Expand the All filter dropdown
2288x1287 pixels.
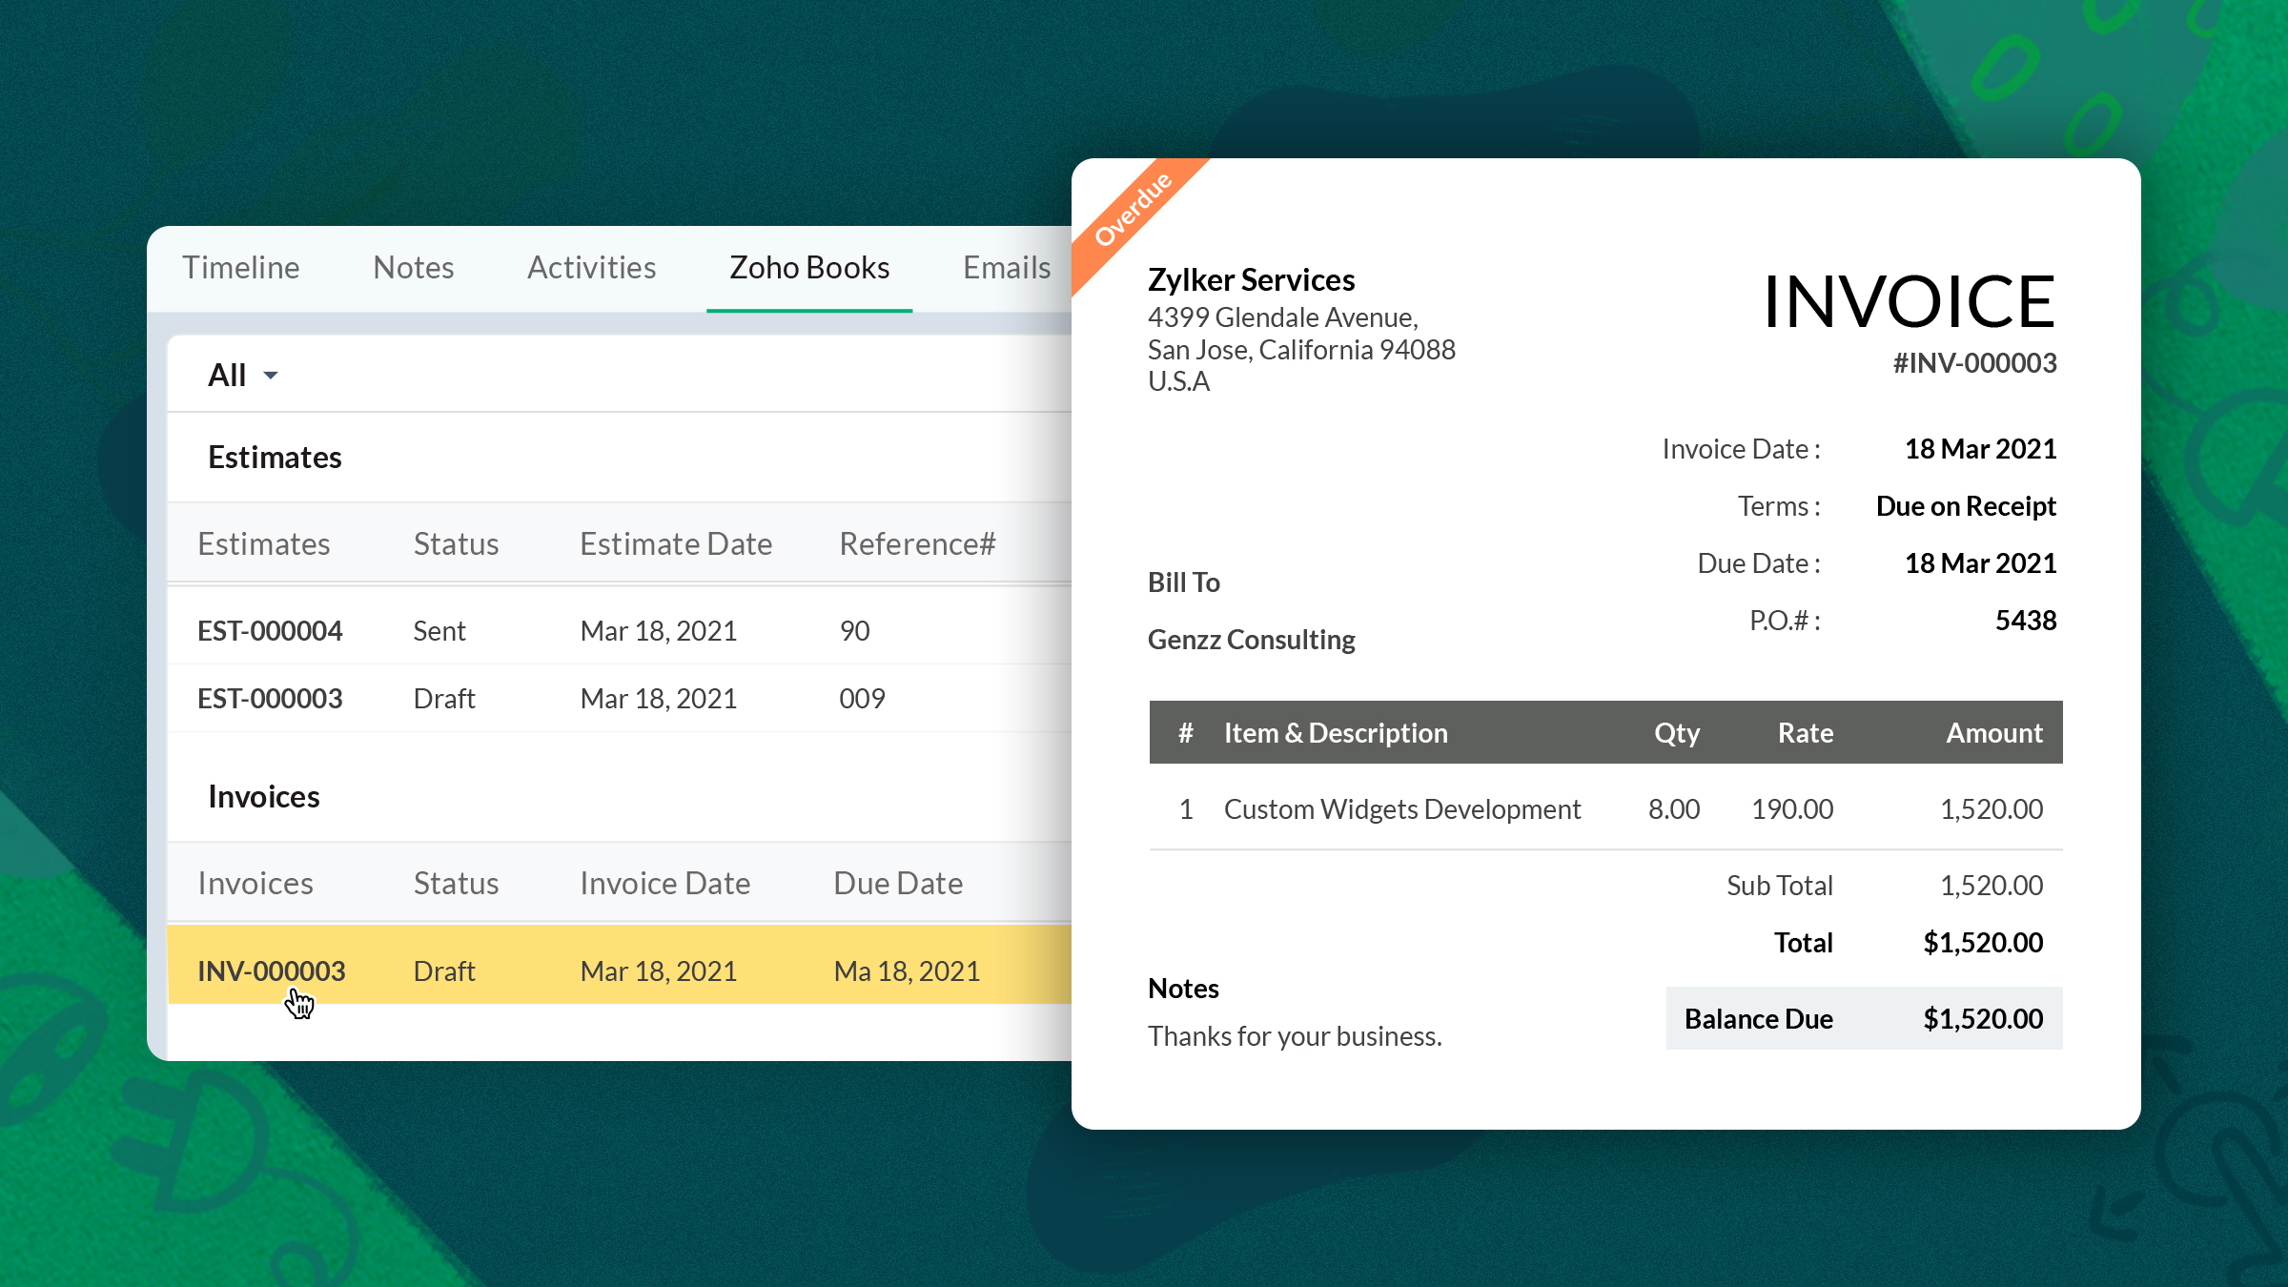click(x=243, y=375)
